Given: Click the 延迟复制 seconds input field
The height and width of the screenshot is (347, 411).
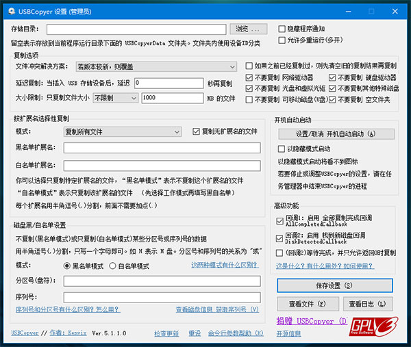Looking at the screenshot, I should [x=169, y=83].
